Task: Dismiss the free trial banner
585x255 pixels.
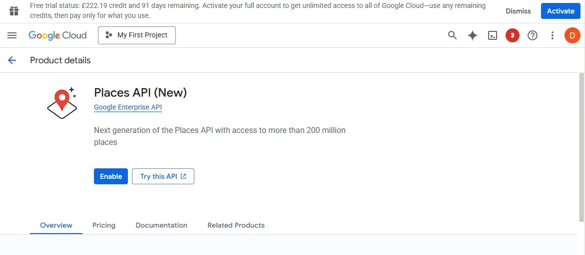Action: (518, 11)
